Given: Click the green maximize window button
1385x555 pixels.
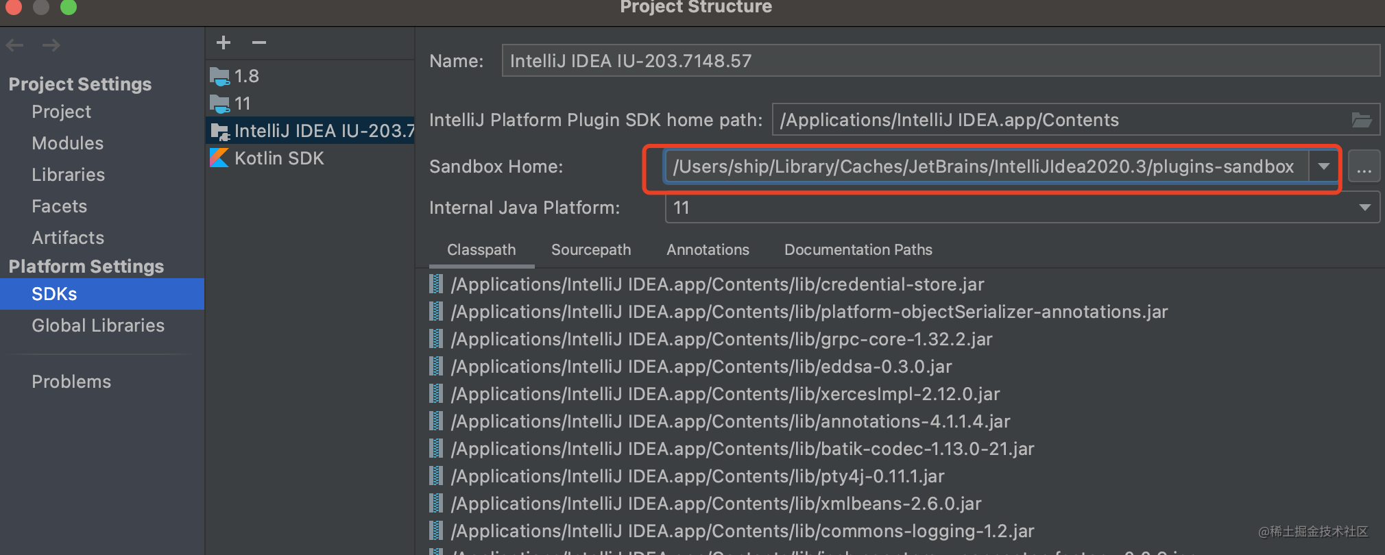Looking at the screenshot, I should (x=69, y=7).
